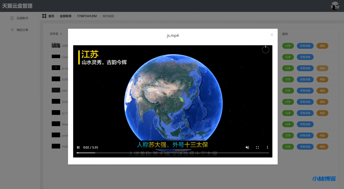Open 全部账号 in the left sidebar
Screen dimensions: 344x189
[22, 18]
